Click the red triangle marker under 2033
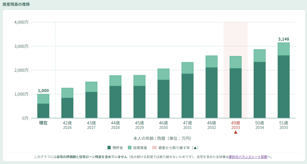 (236, 132)
